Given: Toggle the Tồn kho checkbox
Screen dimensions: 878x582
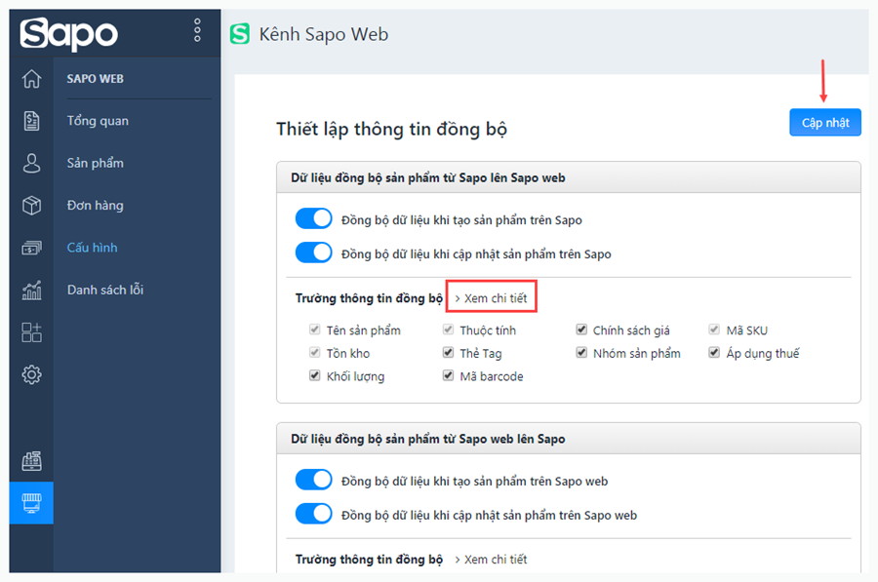Looking at the screenshot, I should pos(315,353).
